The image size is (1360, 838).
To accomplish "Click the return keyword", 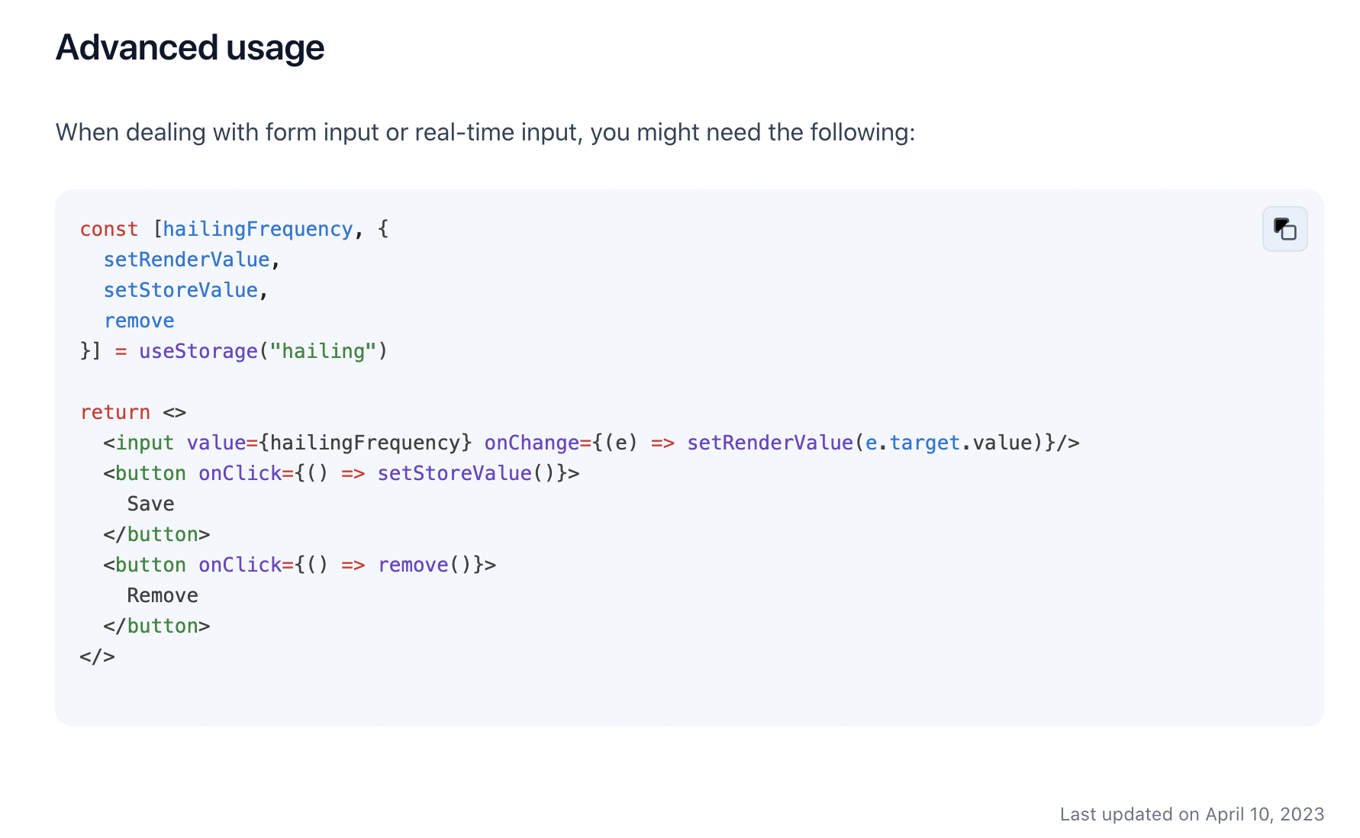I will pyautogui.click(x=115, y=411).
